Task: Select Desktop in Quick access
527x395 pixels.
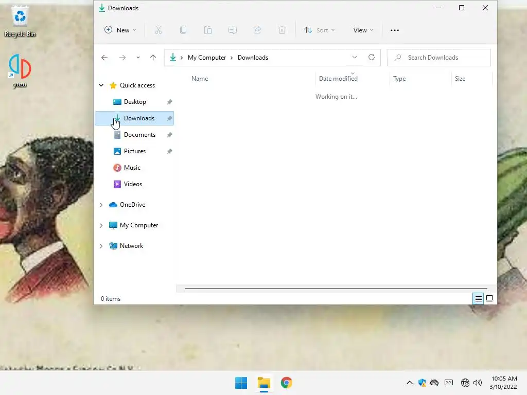Action: 134,102
